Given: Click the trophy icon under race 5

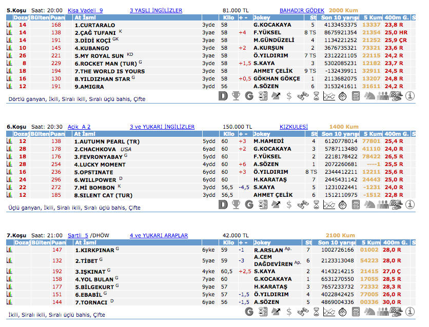Looking at the screenshot, I should 236,96.
